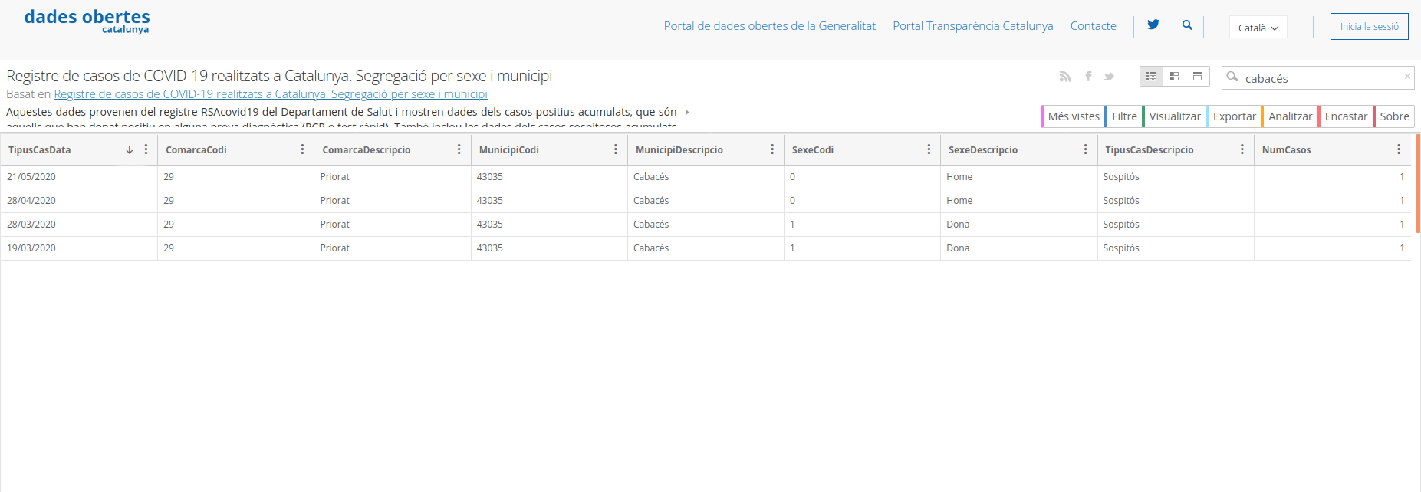Open the 'Portal Transparència Catalunya' link
Viewport: 1421px width, 492px height.
coord(972,26)
